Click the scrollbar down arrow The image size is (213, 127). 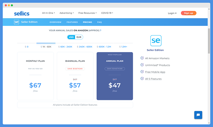click(209, 123)
